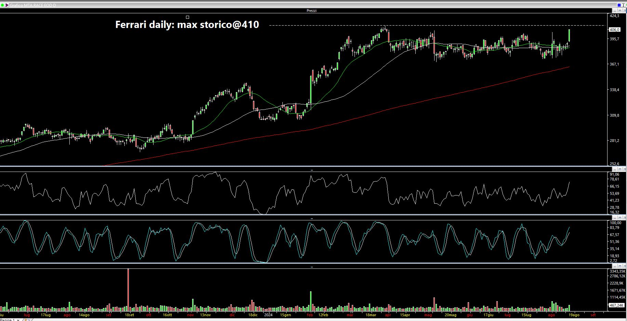The width and height of the screenshot is (627, 321).
Task: Click the dotted grip above the RSI pane
Action: tap(311, 170)
